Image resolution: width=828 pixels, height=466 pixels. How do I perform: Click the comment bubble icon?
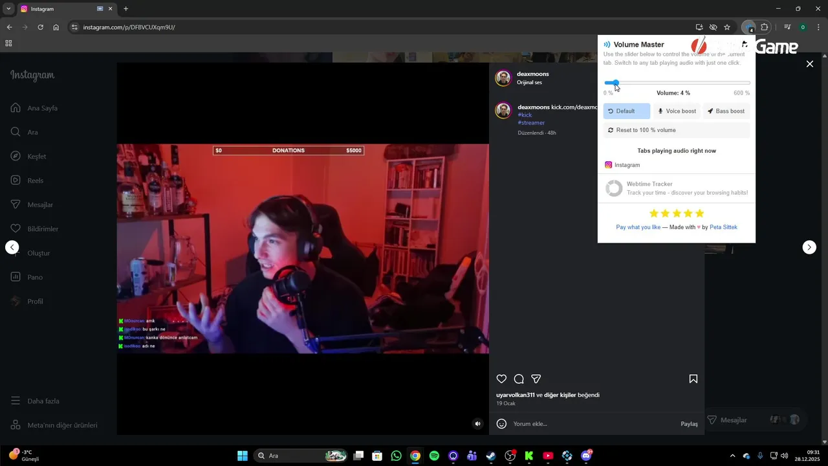[x=519, y=379]
